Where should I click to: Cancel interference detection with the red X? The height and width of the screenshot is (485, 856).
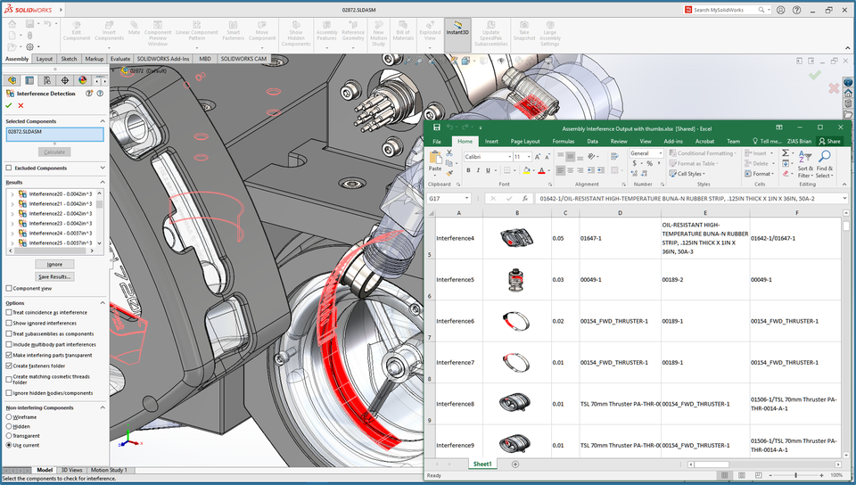tap(21, 105)
